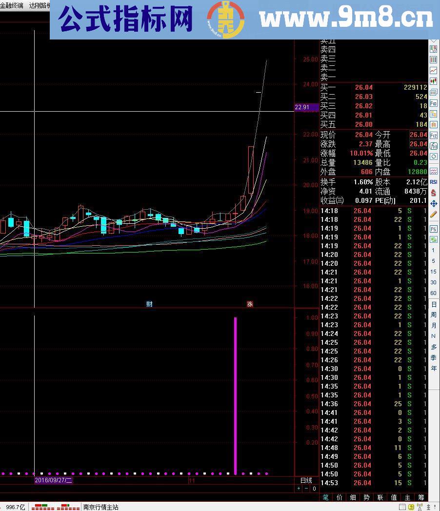Open the RSI indicator tool
Viewport: 440px width, 511px height.
pos(433,182)
